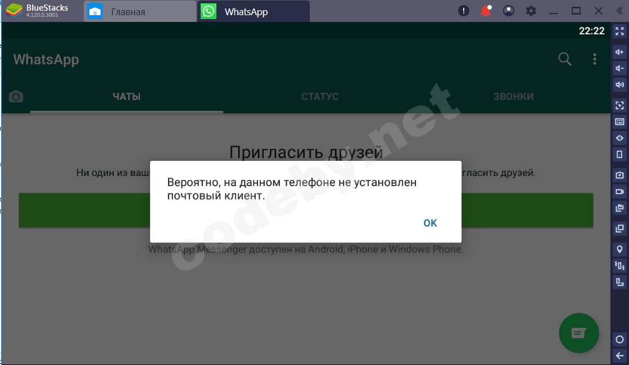629x365 pixels.
Task: Open keyboard controls in sidebar
Action: [620, 121]
